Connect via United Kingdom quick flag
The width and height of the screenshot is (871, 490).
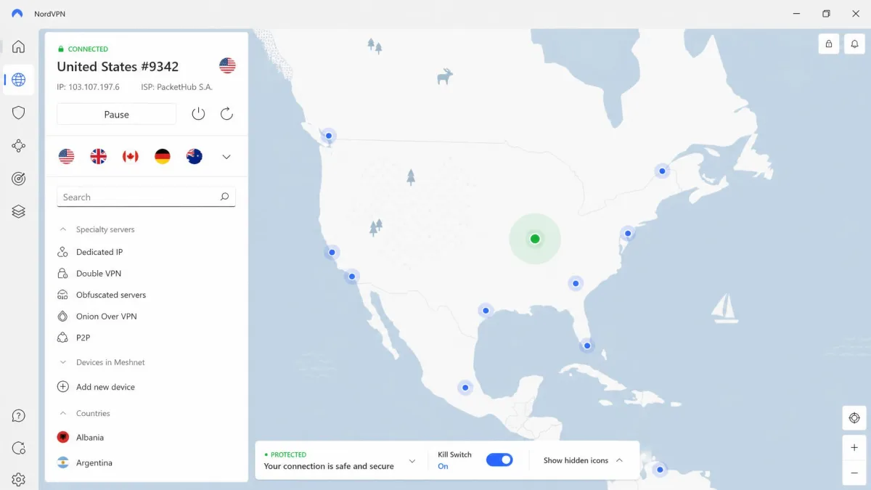click(98, 156)
